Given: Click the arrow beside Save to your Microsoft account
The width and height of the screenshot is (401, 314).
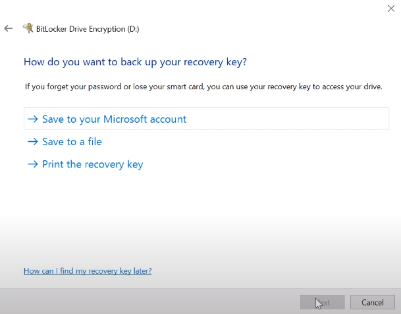Looking at the screenshot, I should point(32,119).
